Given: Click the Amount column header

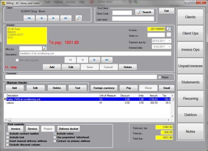Looking at the screenshot, I should point(153,95).
